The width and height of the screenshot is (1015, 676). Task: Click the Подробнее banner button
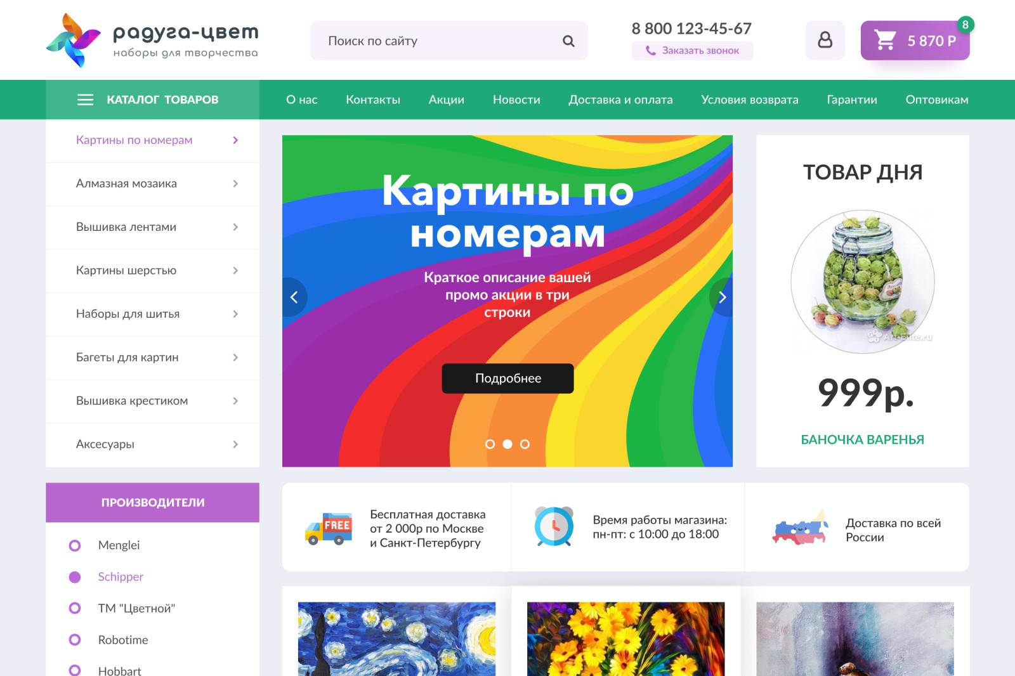[507, 378]
